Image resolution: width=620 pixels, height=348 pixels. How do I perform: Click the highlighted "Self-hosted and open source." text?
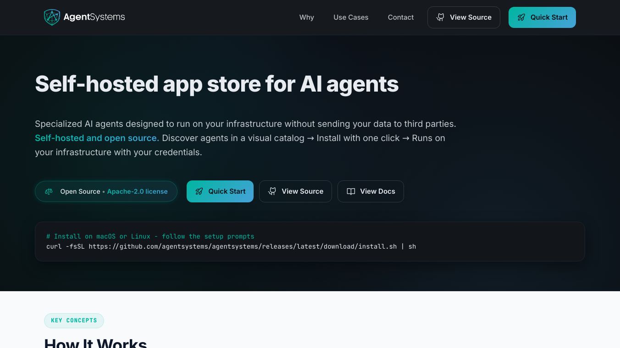pyautogui.click(x=97, y=138)
